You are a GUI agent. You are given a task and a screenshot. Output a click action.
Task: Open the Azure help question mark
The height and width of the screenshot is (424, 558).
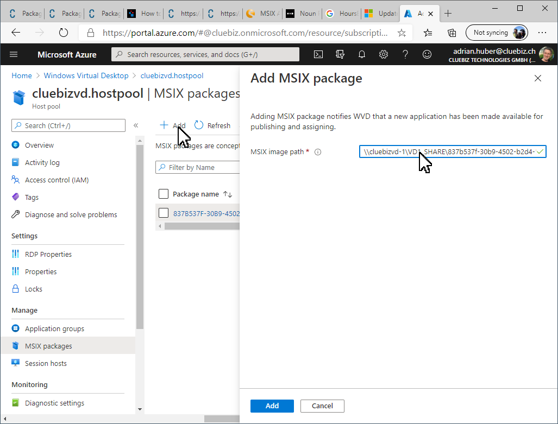(x=405, y=54)
